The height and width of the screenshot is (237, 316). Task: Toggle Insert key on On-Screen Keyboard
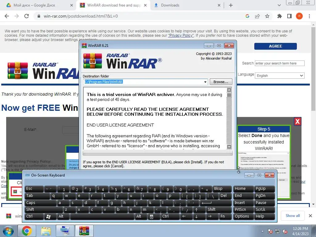pos(243,203)
